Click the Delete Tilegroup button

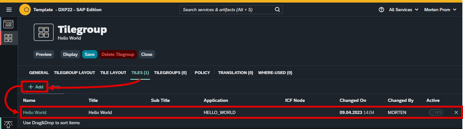[x=118, y=54]
